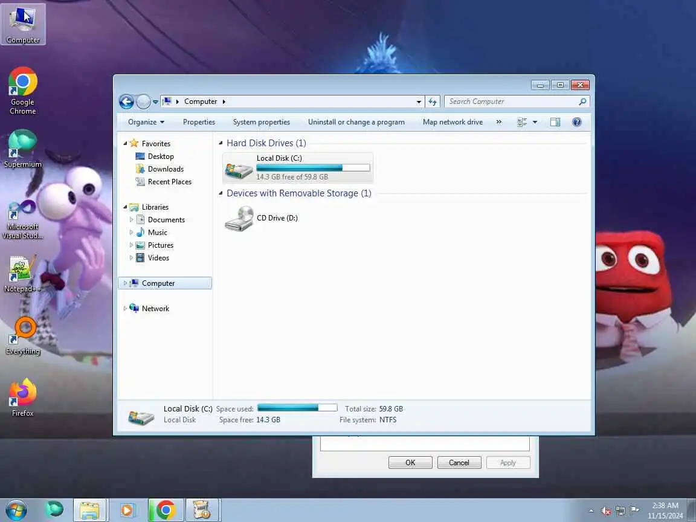Screen dimensions: 696x522
Task: Select the Local Disk (C:) drive icon
Action: pos(239,170)
